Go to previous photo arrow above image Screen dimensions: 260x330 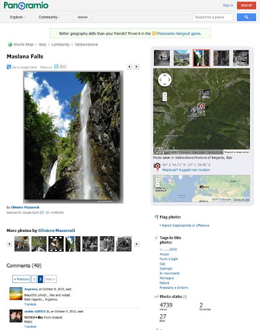130,67
